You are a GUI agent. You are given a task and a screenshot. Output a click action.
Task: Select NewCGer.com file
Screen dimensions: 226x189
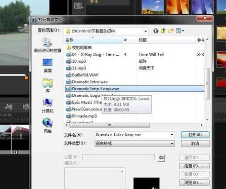[x=84, y=109]
